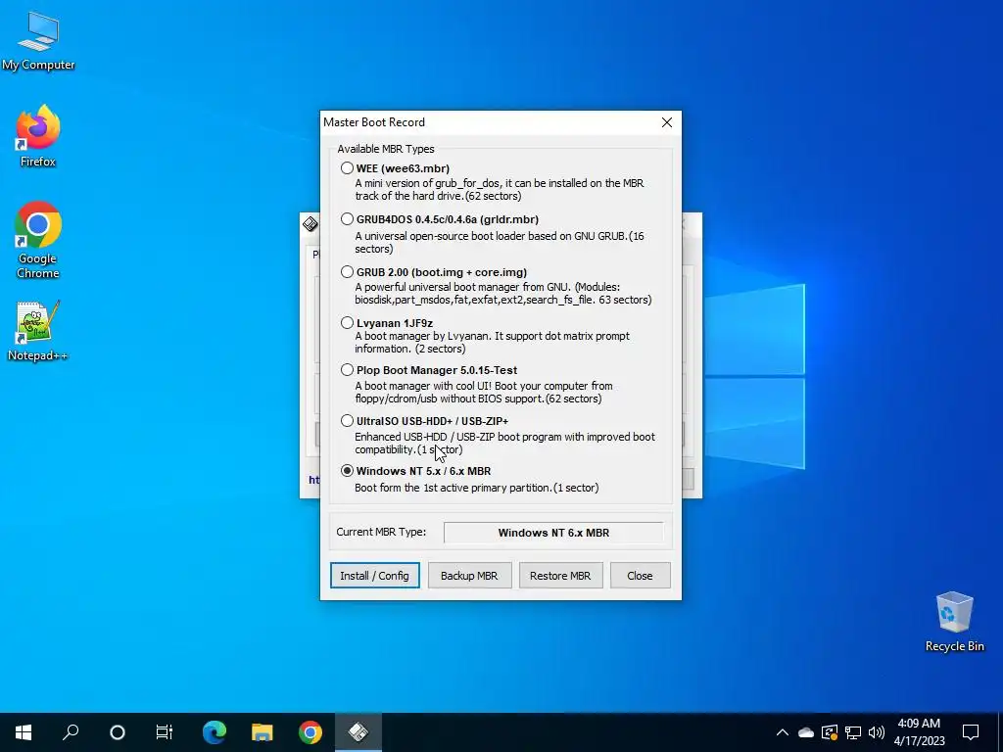The width and height of the screenshot is (1003, 752).
Task: Open the Recycle Bin
Action: coord(954,622)
